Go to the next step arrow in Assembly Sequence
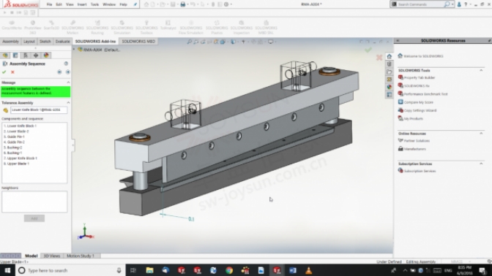 point(67,72)
